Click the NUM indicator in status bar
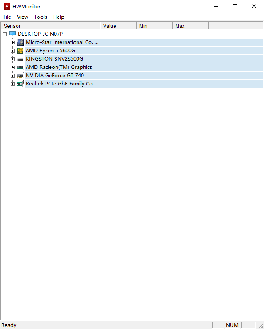Screen dimensions: 264x329 point(232,325)
